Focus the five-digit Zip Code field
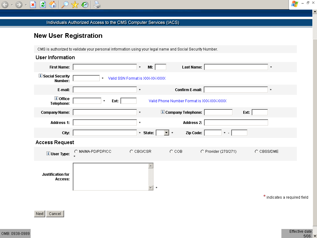317x238 pixels. pyautogui.click(x=213, y=133)
